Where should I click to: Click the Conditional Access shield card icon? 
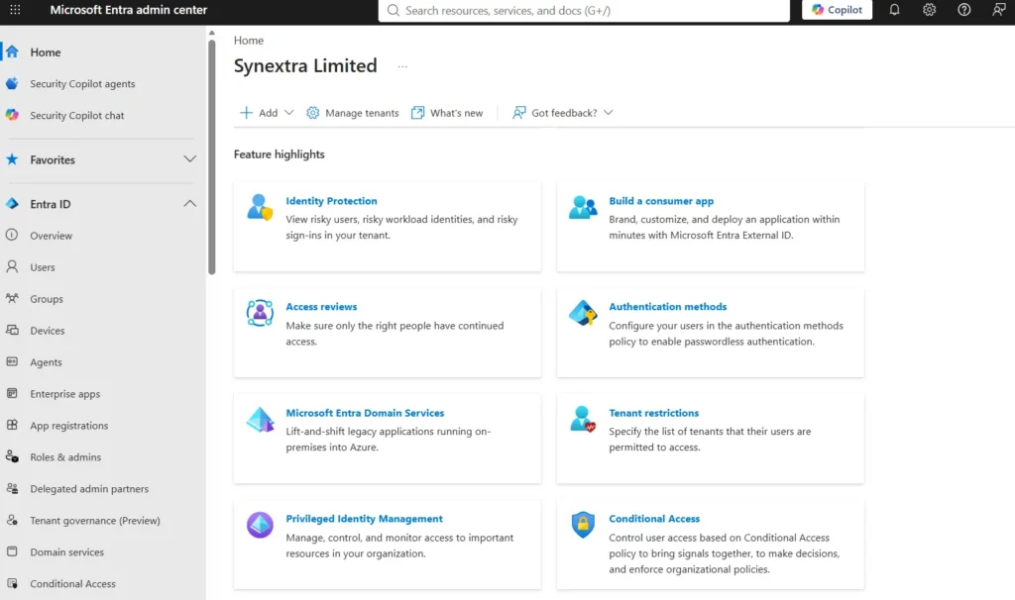(x=583, y=525)
